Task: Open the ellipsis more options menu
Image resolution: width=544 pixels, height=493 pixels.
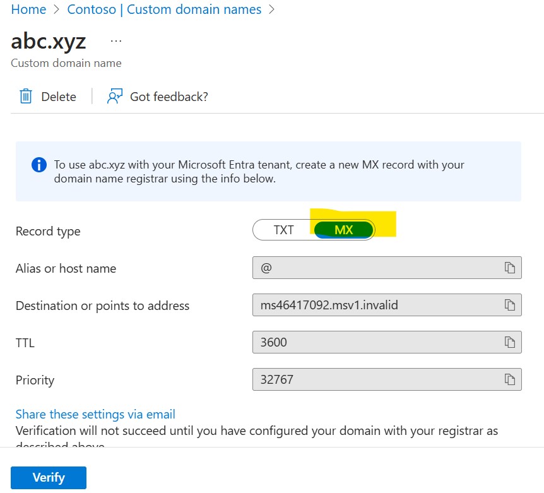Action: (116, 41)
